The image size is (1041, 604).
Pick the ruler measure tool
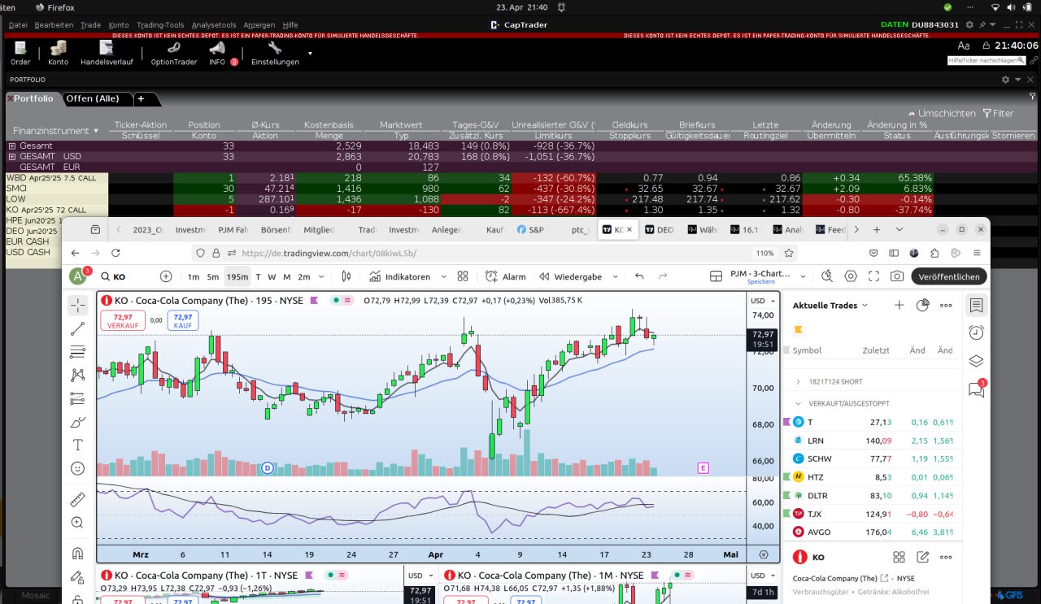(x=78, y=499)
